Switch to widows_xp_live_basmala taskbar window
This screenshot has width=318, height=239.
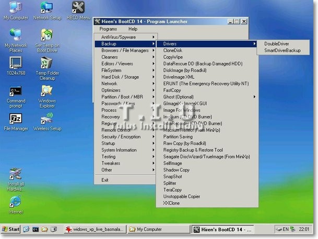tap(95, 229)
